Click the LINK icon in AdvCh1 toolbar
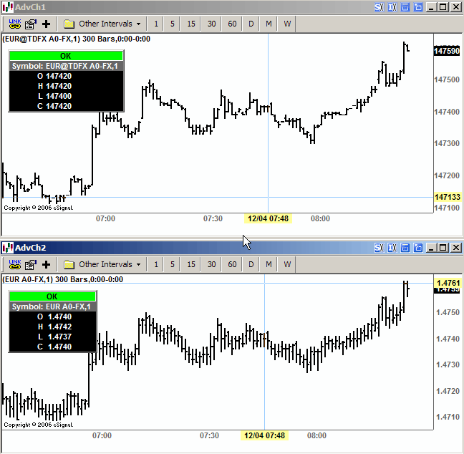Viewport: 464px width, 454px height. 15,24
